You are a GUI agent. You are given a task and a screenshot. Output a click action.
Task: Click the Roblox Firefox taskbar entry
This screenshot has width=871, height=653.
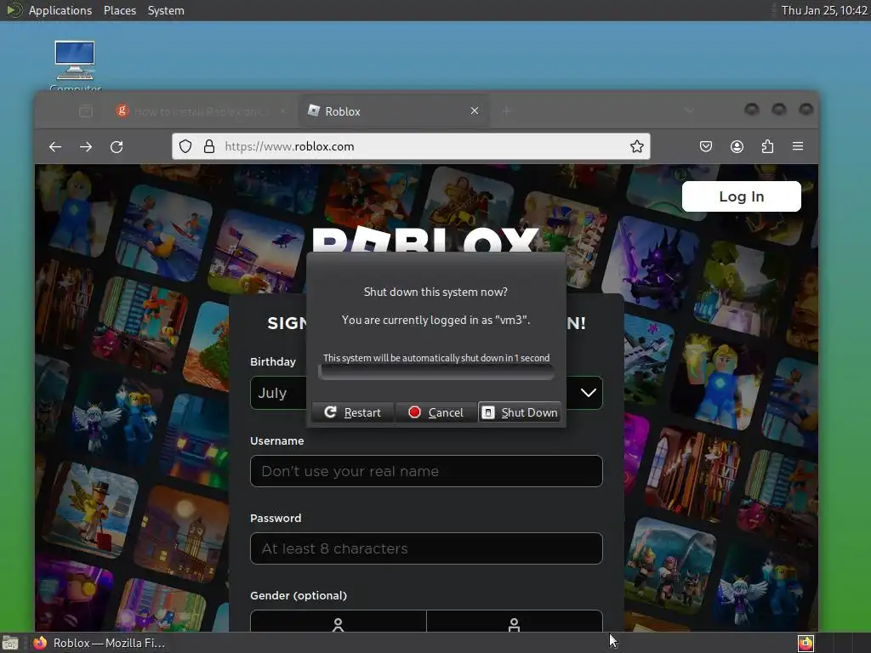click(x=100, y=643)
